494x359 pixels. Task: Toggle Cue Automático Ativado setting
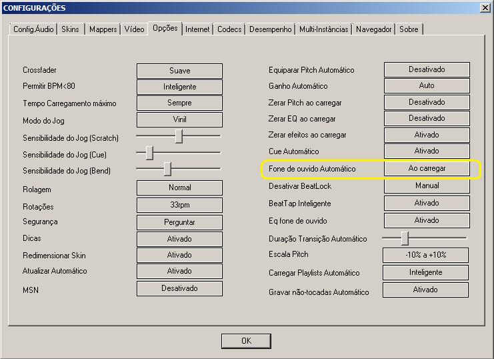[427, 151]
